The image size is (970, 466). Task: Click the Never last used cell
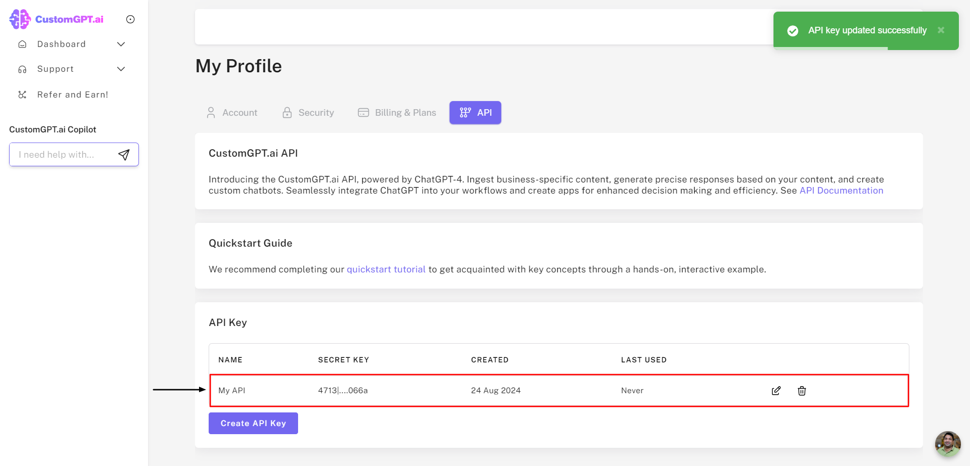[x=633, y=390]
